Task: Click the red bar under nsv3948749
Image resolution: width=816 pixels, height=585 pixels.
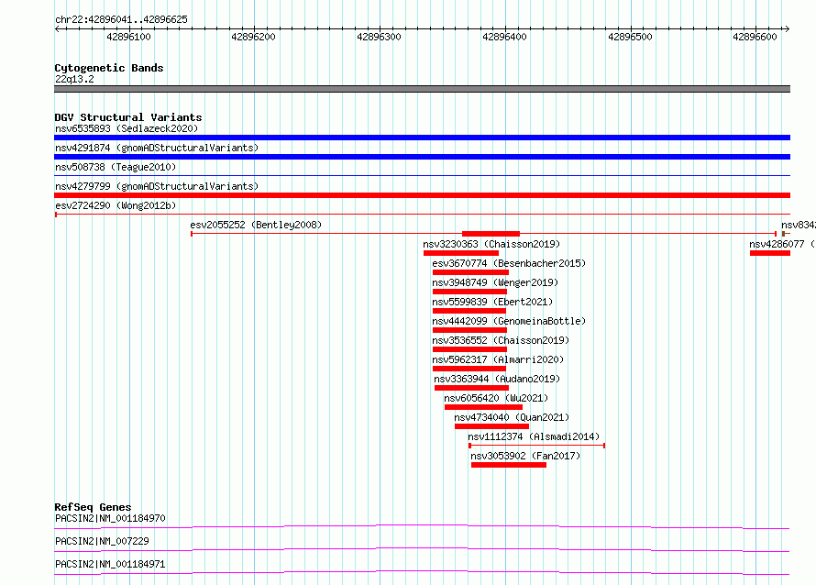Action: point(469,292)
